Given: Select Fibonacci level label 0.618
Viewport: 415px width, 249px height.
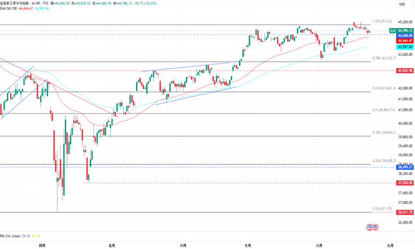Looking at the screenshot, I should coord(384,88).
